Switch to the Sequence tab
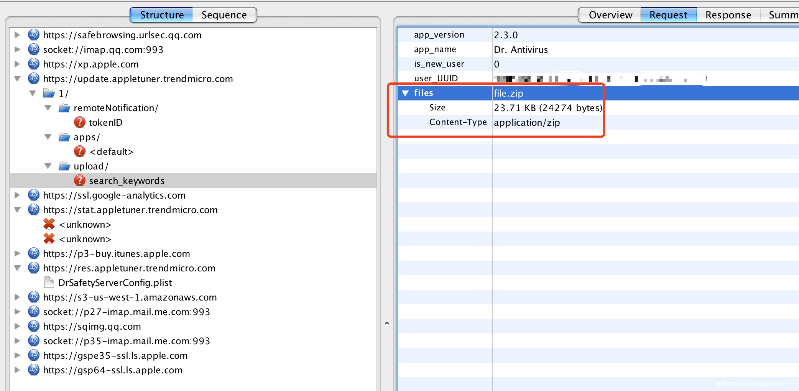 [x=224, y=15]
